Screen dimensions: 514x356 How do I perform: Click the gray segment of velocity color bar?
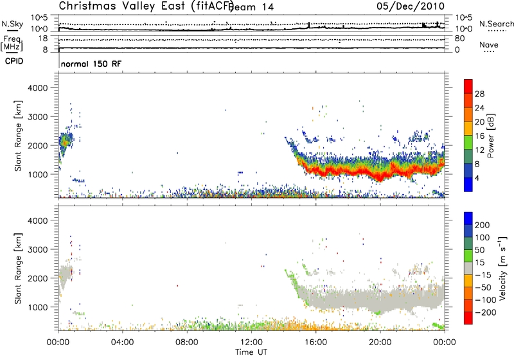click(468, 268)
